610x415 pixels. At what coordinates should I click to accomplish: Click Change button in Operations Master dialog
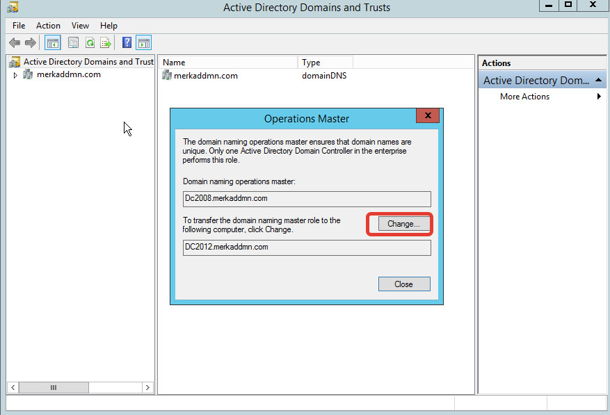click(x=403, y=224)
